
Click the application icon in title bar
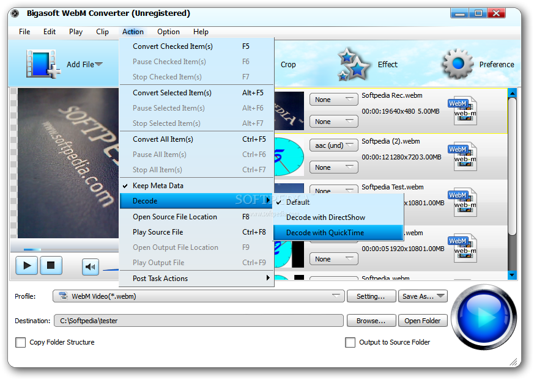pyautogui.click(x=15, y=13)
